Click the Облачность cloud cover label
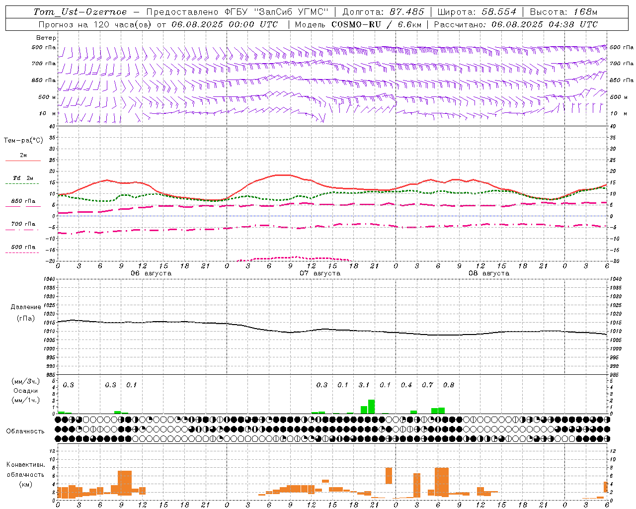The width and height of the screenshot is (636, 509). point(25,431)
